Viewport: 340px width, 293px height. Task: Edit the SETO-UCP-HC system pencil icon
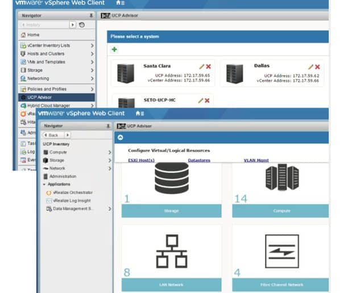[x=201, y=101]
